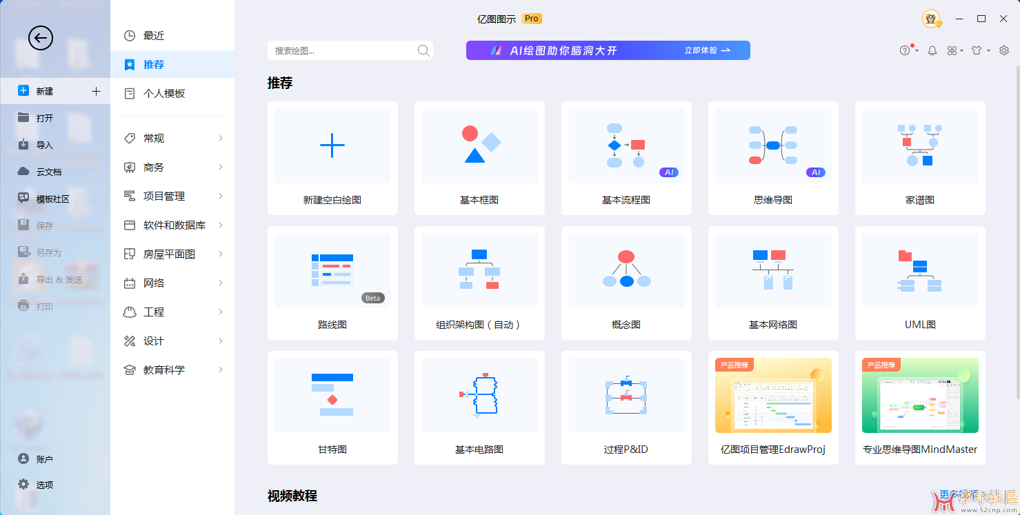Click the 打印 printer item
The width and height of the screenshot is (1020, 515).
point(55,306)
